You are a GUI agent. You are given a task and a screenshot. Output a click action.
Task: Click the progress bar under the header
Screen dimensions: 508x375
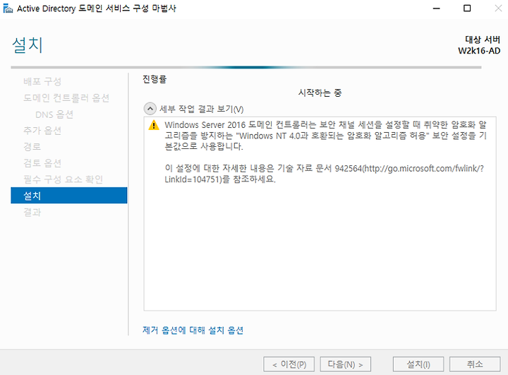point(246,68)
